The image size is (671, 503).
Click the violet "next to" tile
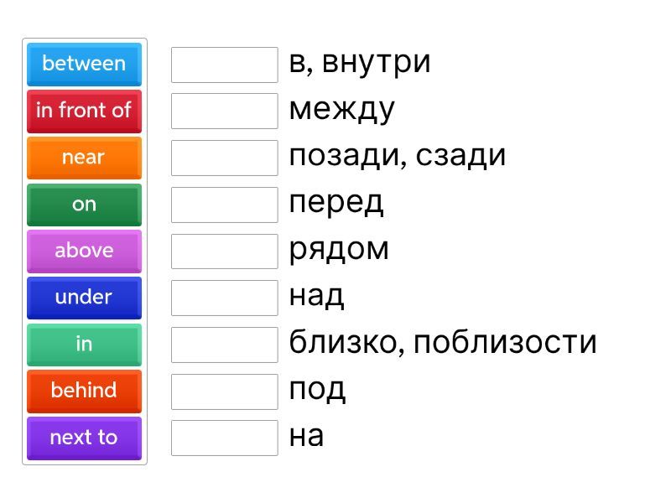click(84, 438)
